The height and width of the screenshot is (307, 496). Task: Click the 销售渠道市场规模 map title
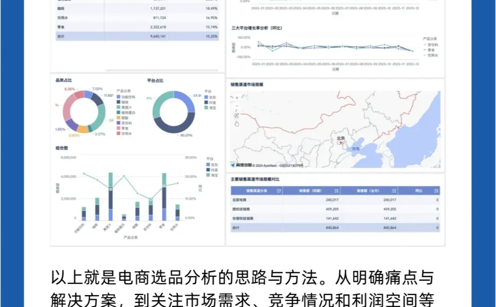coord(247,84)
